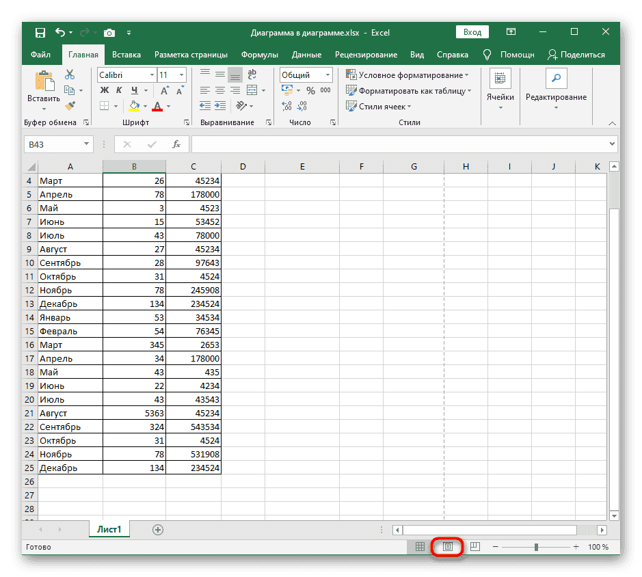Screen dimensions: 642x577
Task: Click the Cut scissors icon
Action: (70, 75)
